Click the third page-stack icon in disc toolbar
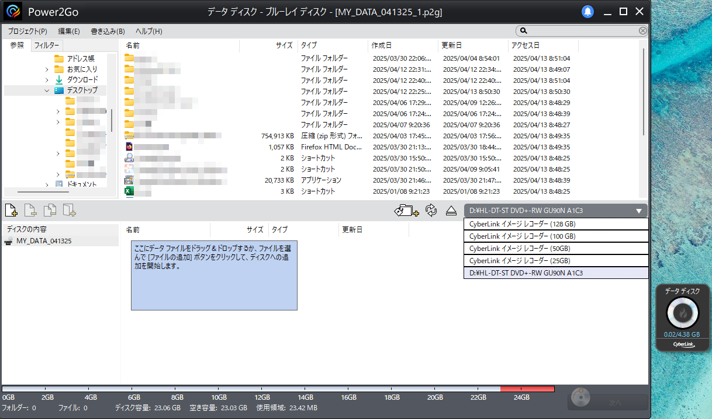712x419 pixels. coord(50,211)
